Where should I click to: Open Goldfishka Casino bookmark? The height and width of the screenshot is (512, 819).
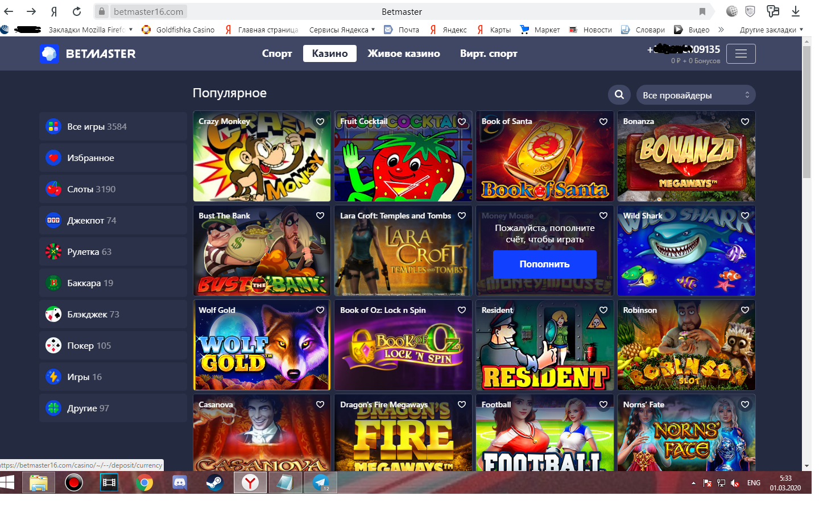178,30
